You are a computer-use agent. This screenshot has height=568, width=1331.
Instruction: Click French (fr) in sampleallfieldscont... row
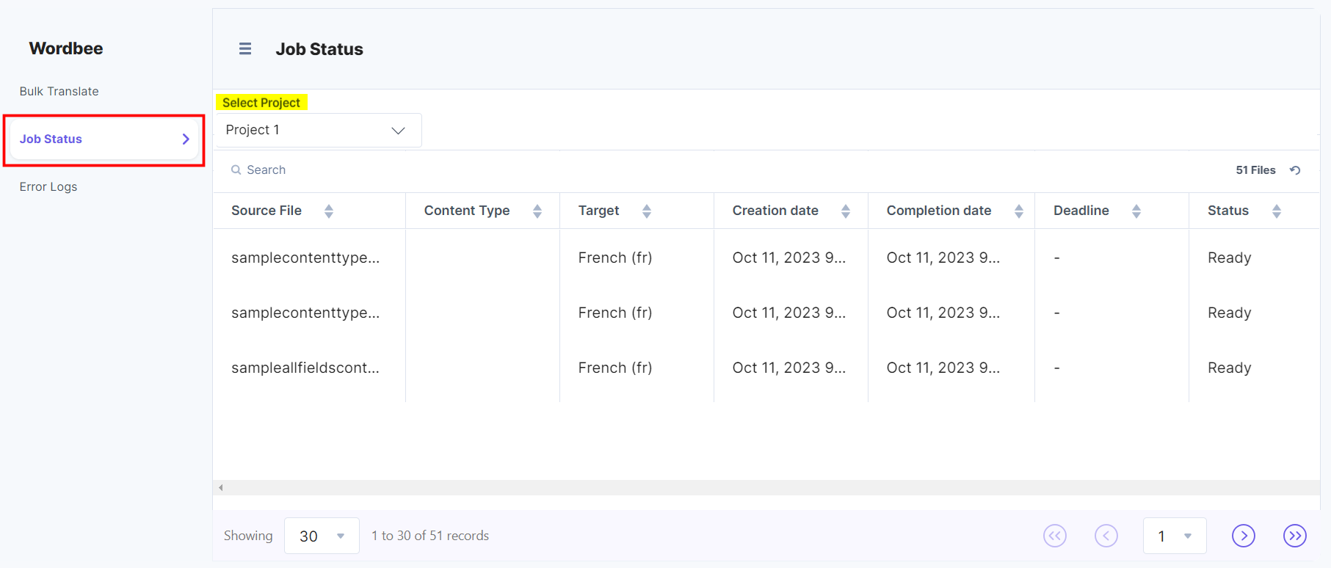click(615, 368)
